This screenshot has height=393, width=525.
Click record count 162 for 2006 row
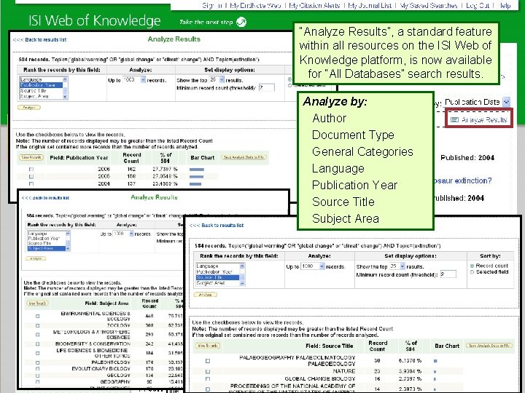[131, 170]
